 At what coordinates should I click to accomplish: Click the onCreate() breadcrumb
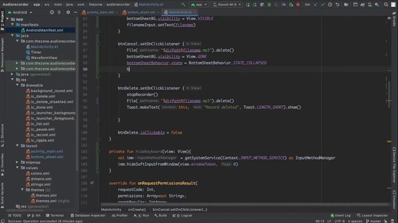137,209
